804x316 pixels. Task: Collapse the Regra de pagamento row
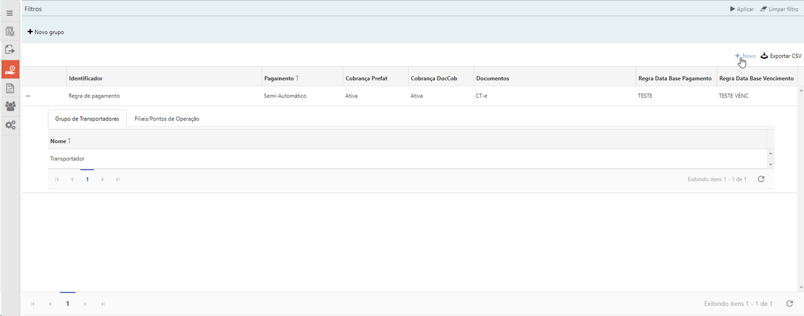pyautogui.click(x=28, y=96)
